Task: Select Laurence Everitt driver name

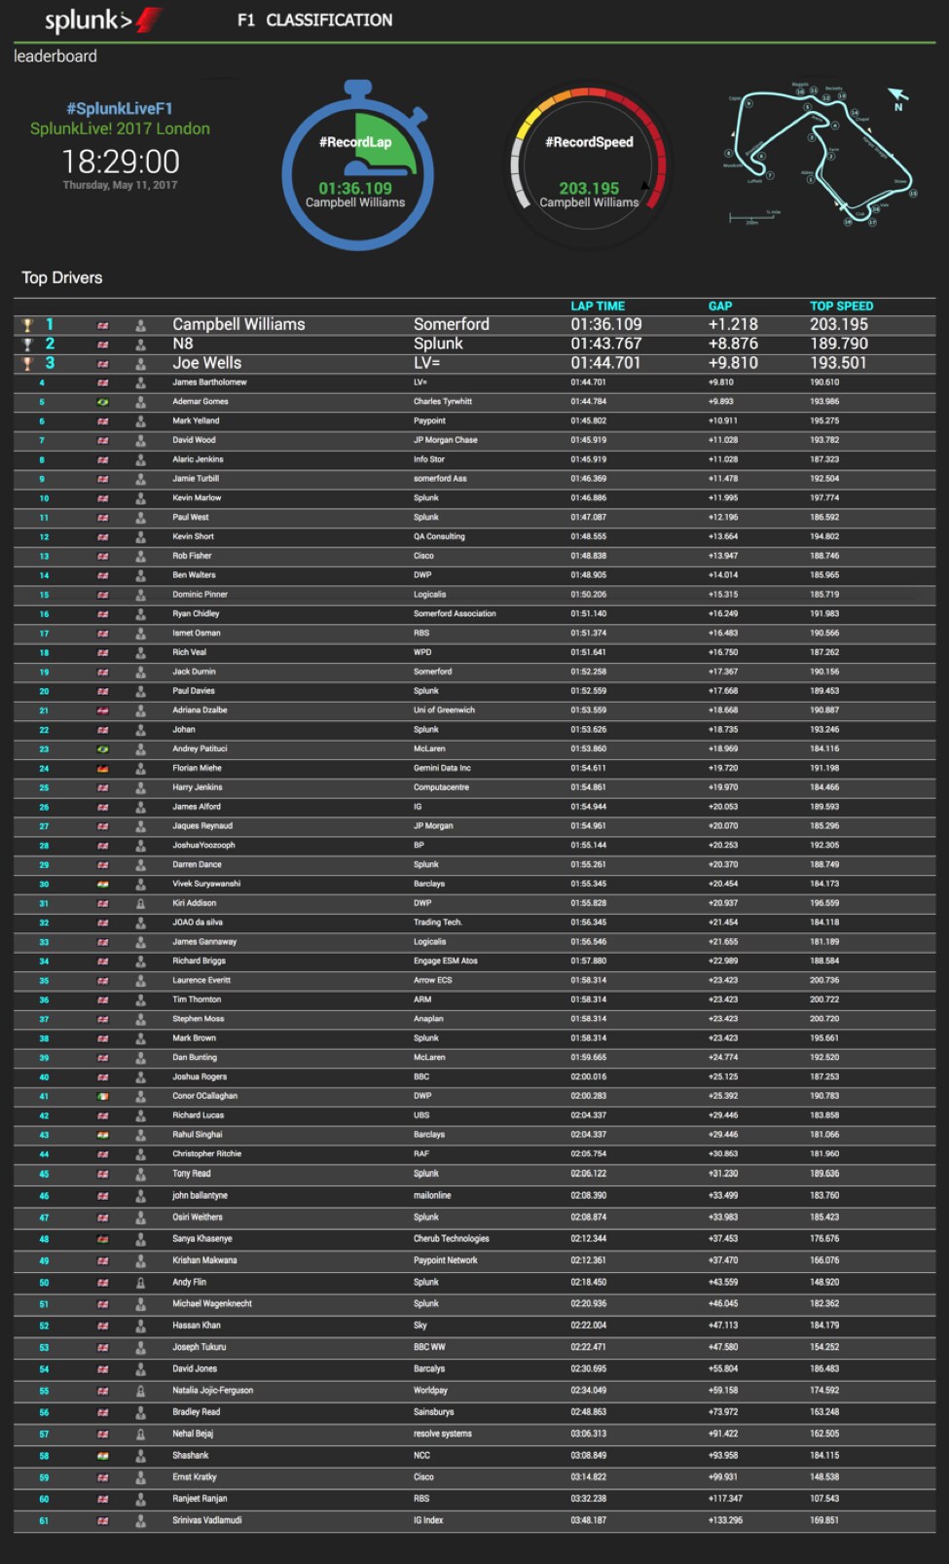Action: (201, 981)
